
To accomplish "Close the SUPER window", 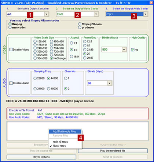I will (151, 3).
